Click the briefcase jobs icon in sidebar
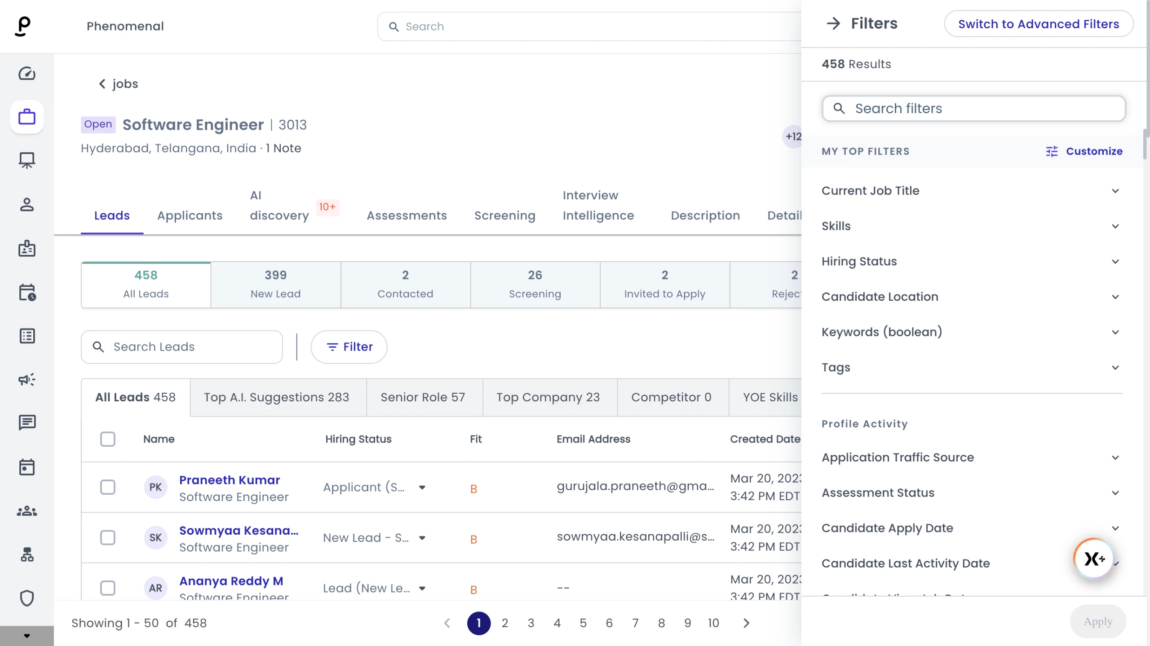 tap(27, 117)
